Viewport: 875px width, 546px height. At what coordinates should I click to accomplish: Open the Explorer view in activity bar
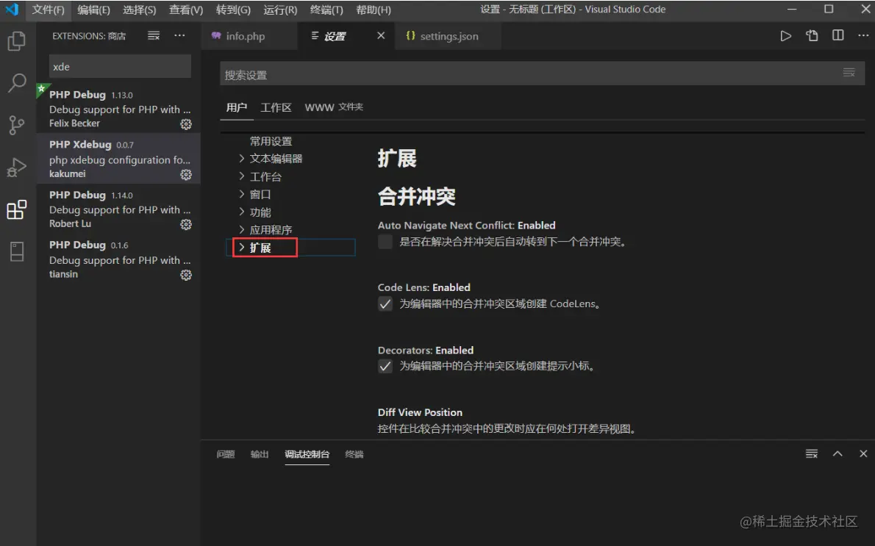click(17, 41)
